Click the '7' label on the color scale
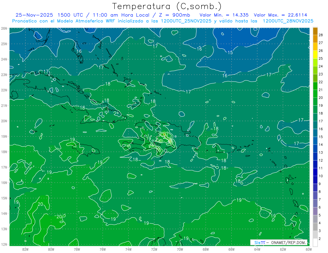 click(x=320, y=200)
